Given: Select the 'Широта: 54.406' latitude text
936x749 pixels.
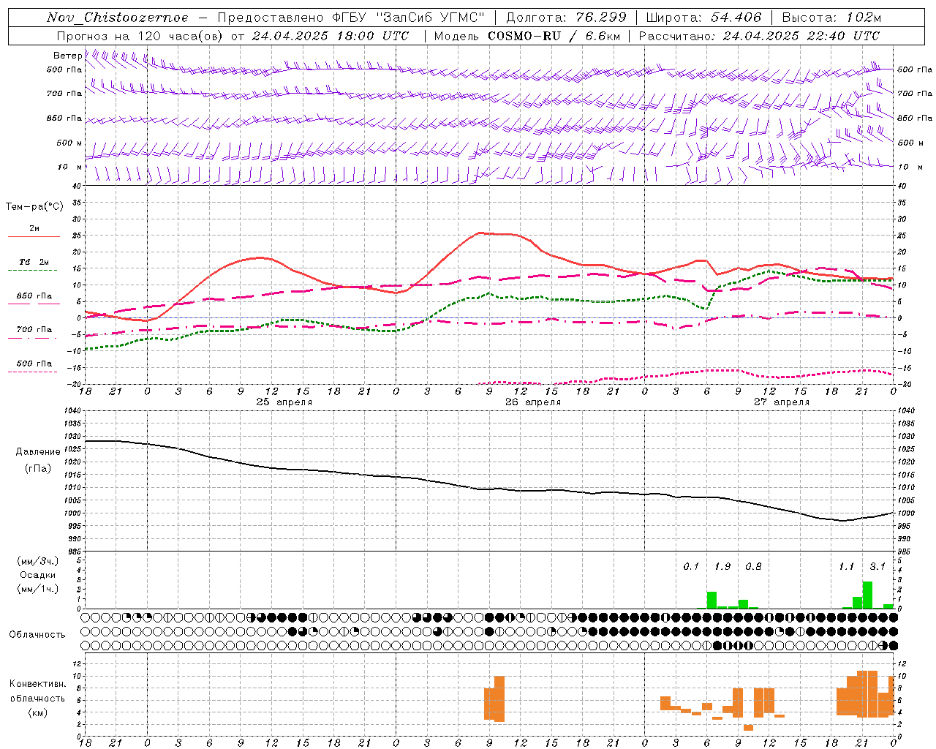Looking at the screenshot, I should (703, 18).
